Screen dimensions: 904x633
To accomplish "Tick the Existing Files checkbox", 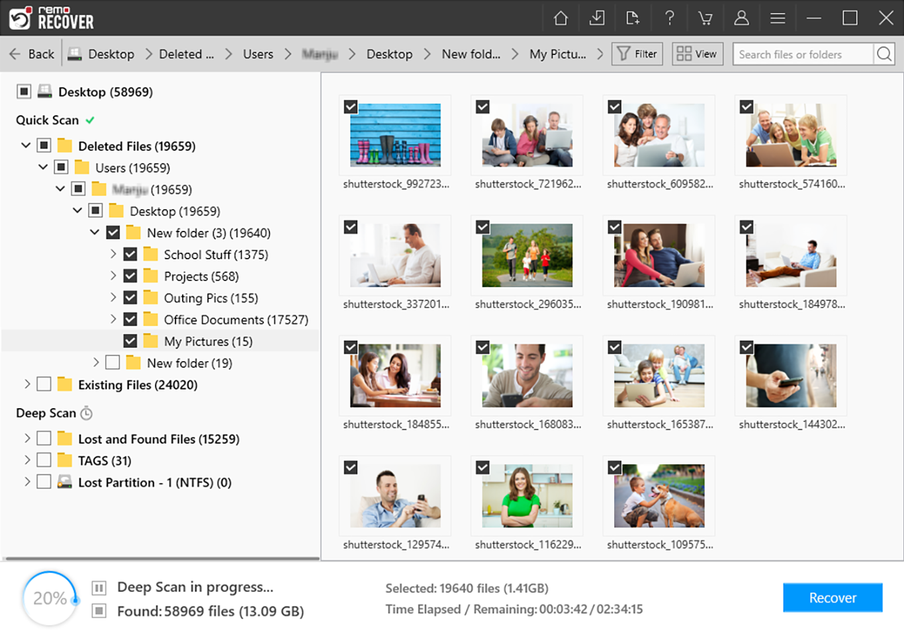I will 44,385.
